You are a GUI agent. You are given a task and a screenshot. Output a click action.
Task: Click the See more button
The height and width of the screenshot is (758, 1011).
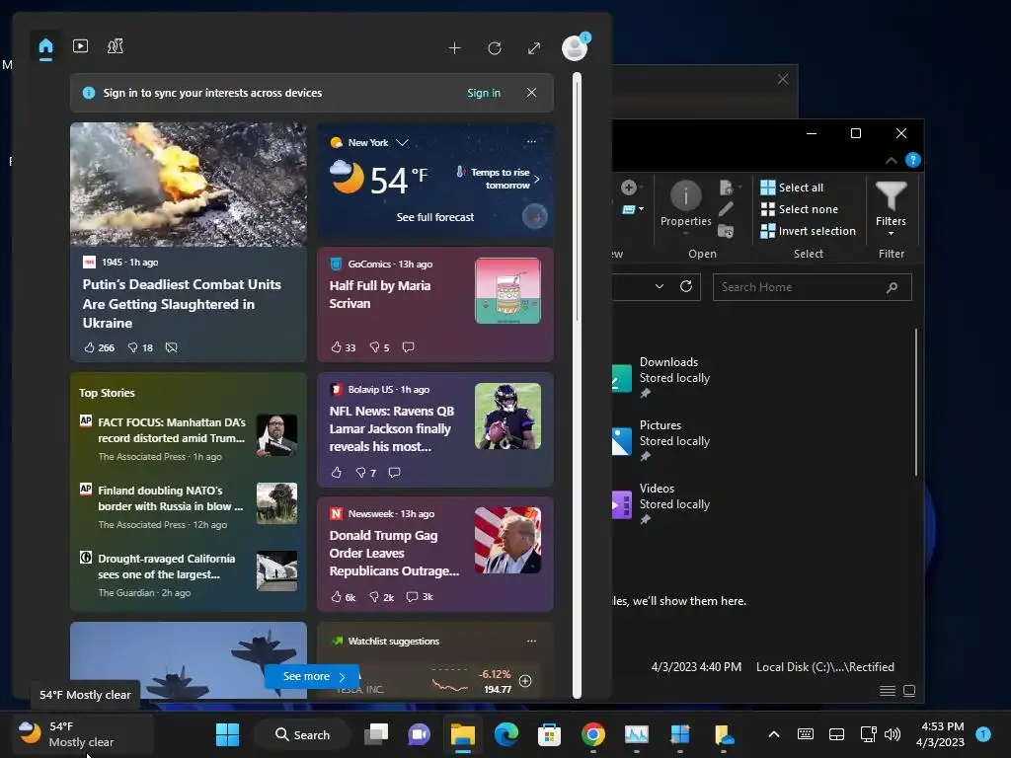[x=312, y=676]
